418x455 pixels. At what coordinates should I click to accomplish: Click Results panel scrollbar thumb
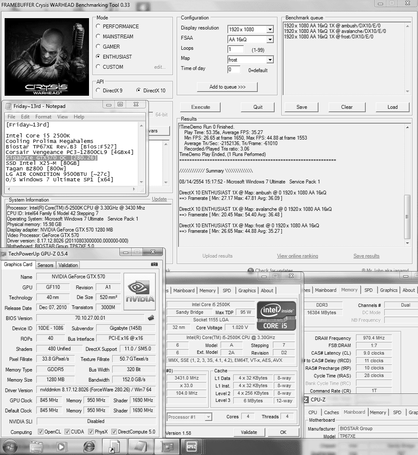tap(407, 216)
